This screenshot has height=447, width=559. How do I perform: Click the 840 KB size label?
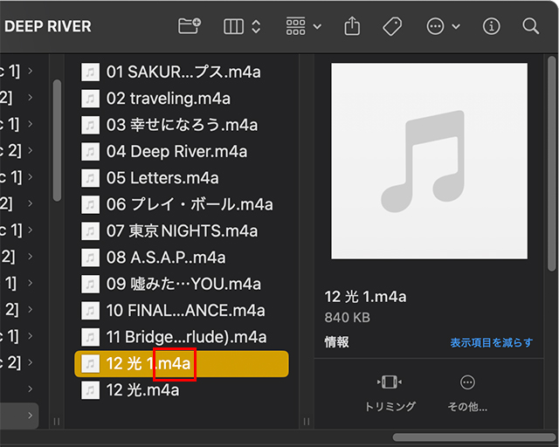click(x=348, y=317)
